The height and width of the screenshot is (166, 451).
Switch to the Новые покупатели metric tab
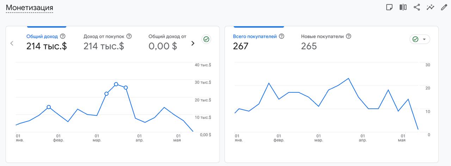pos(326,42)
